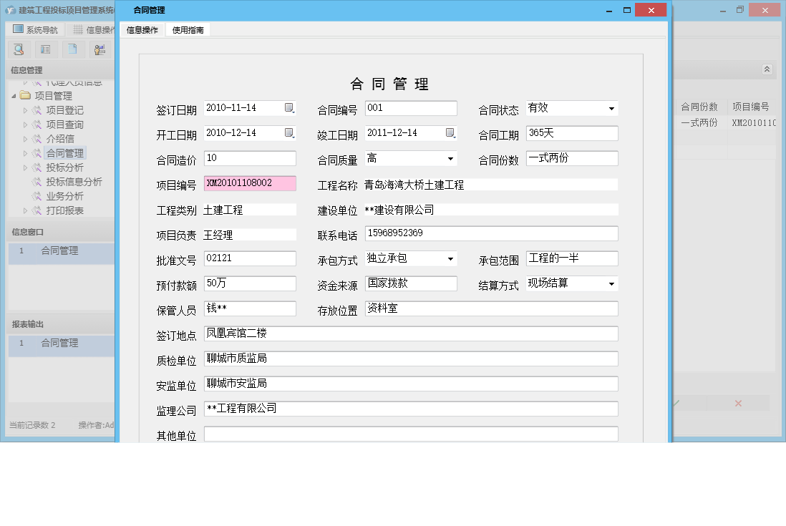
Task: Open the 竣工日期 calendar picker
Action: click(450, 133)
